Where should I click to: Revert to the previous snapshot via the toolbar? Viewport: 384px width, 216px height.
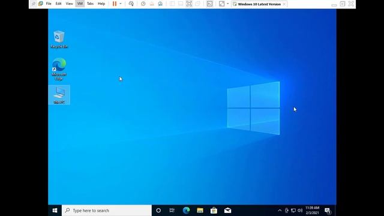[x=152, y=4]
